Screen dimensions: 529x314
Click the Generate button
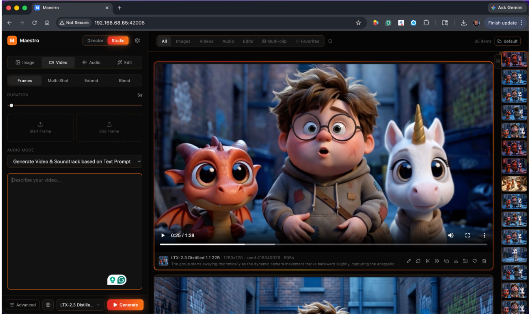pos(125,305)
